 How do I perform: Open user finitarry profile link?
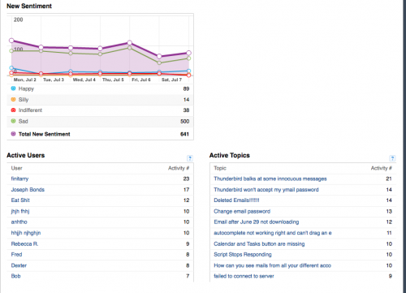(19, 179)
